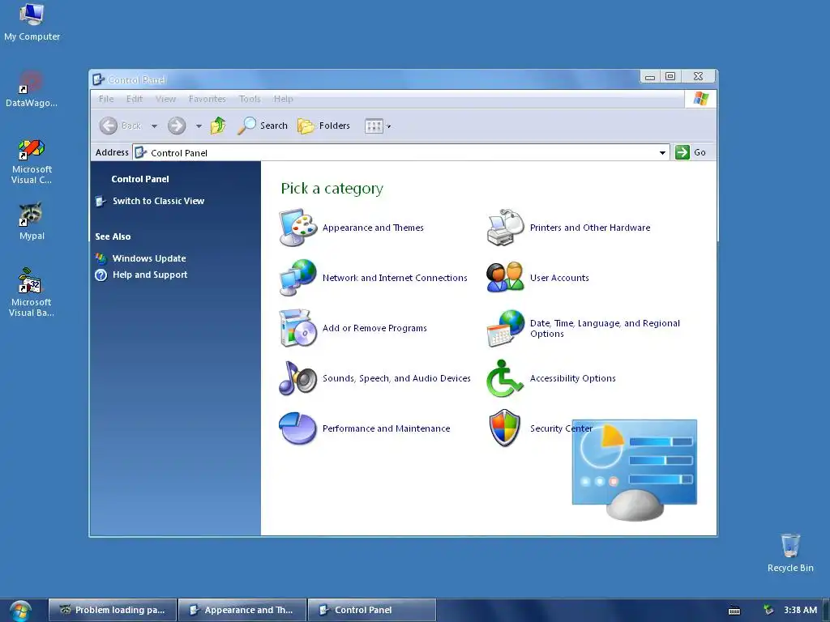Click the Forward arrow toolbar button

point(177,126)
